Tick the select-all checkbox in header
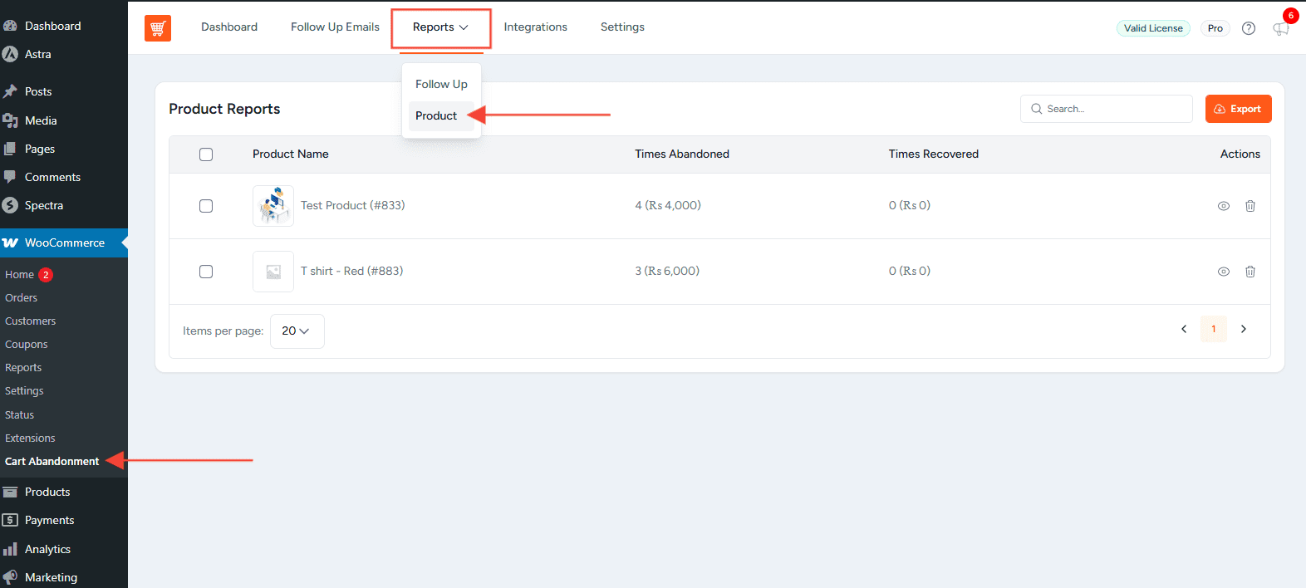1306x588 pixels. tap(206, 154)
